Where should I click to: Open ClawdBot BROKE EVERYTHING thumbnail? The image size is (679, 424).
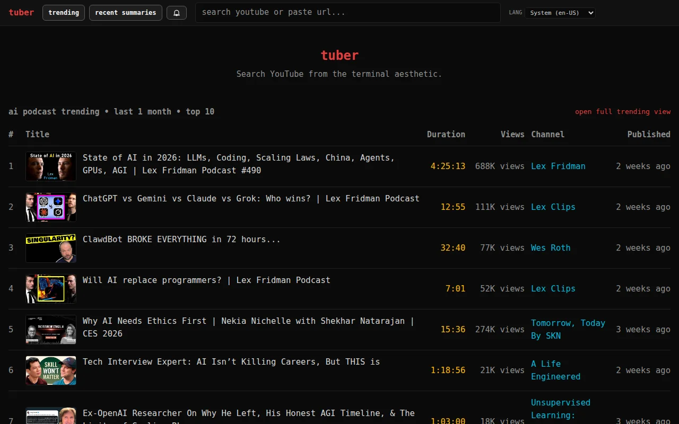(51, 248)
